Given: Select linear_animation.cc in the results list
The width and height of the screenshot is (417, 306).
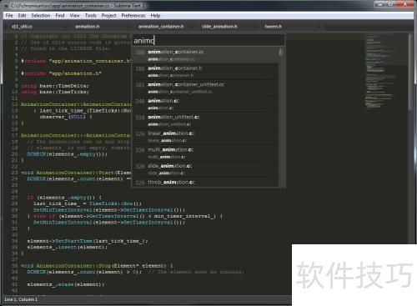Looking at the screenshot, I should click(206, 137).
